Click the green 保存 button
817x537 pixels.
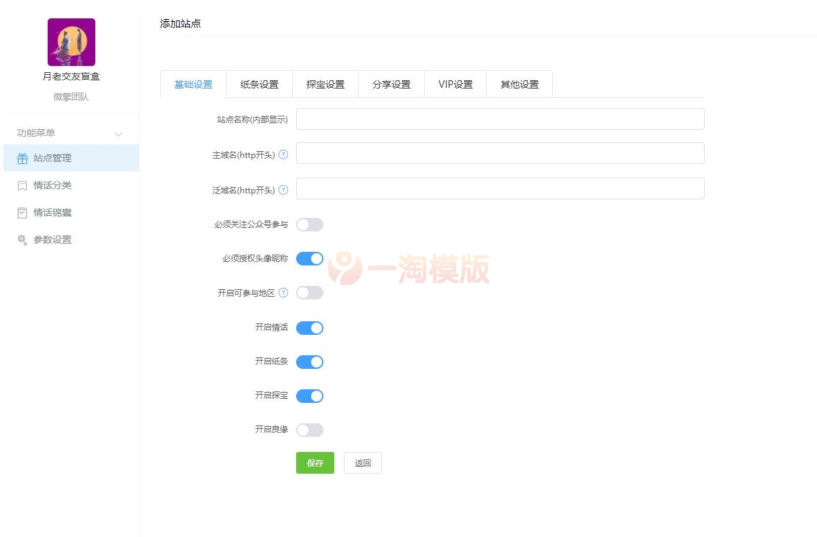click(315, 463)
